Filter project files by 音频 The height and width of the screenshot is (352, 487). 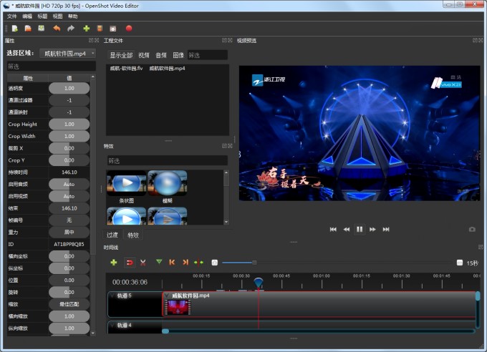tap(161, 55)
